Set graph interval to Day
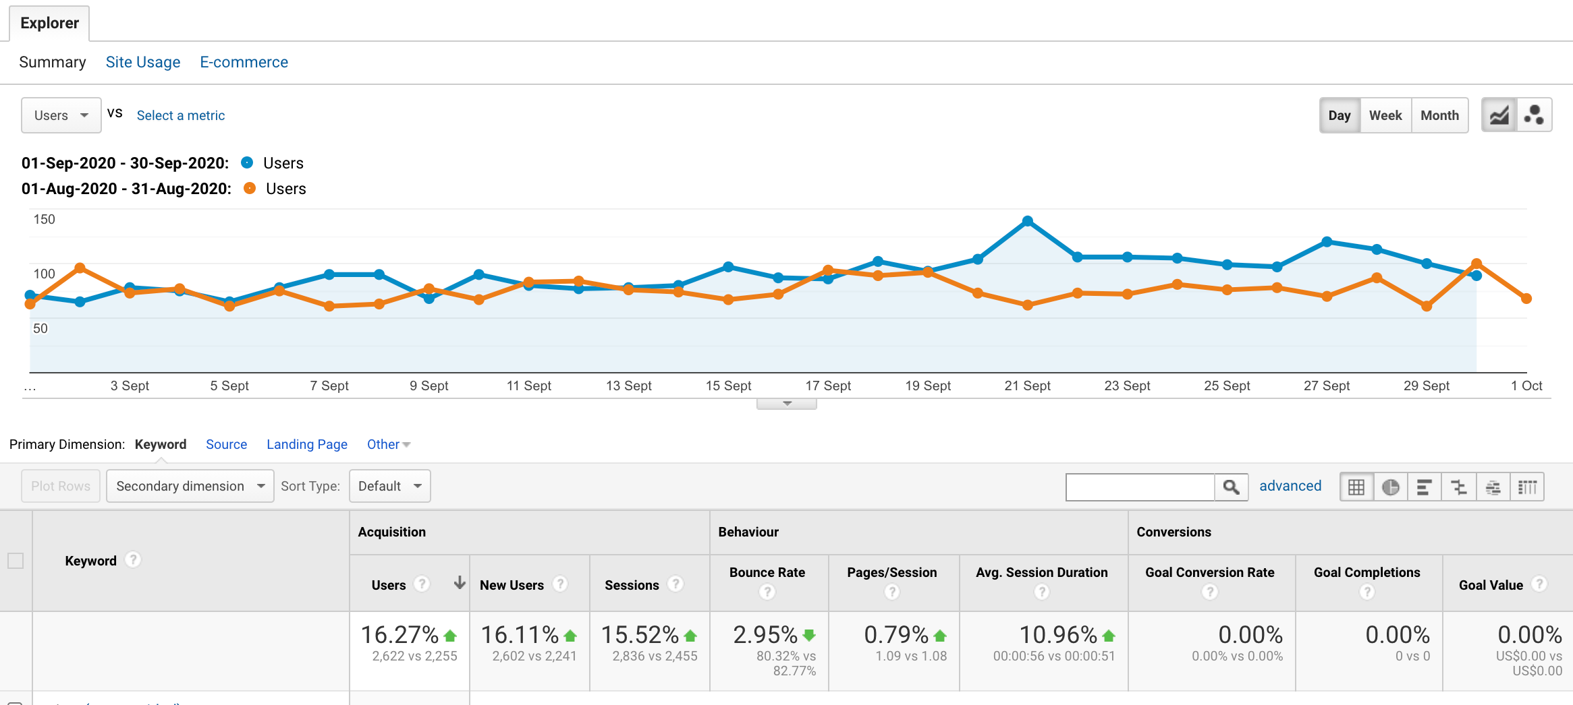Viewport: 1573px width, 705px height. tap(1340, 115)
